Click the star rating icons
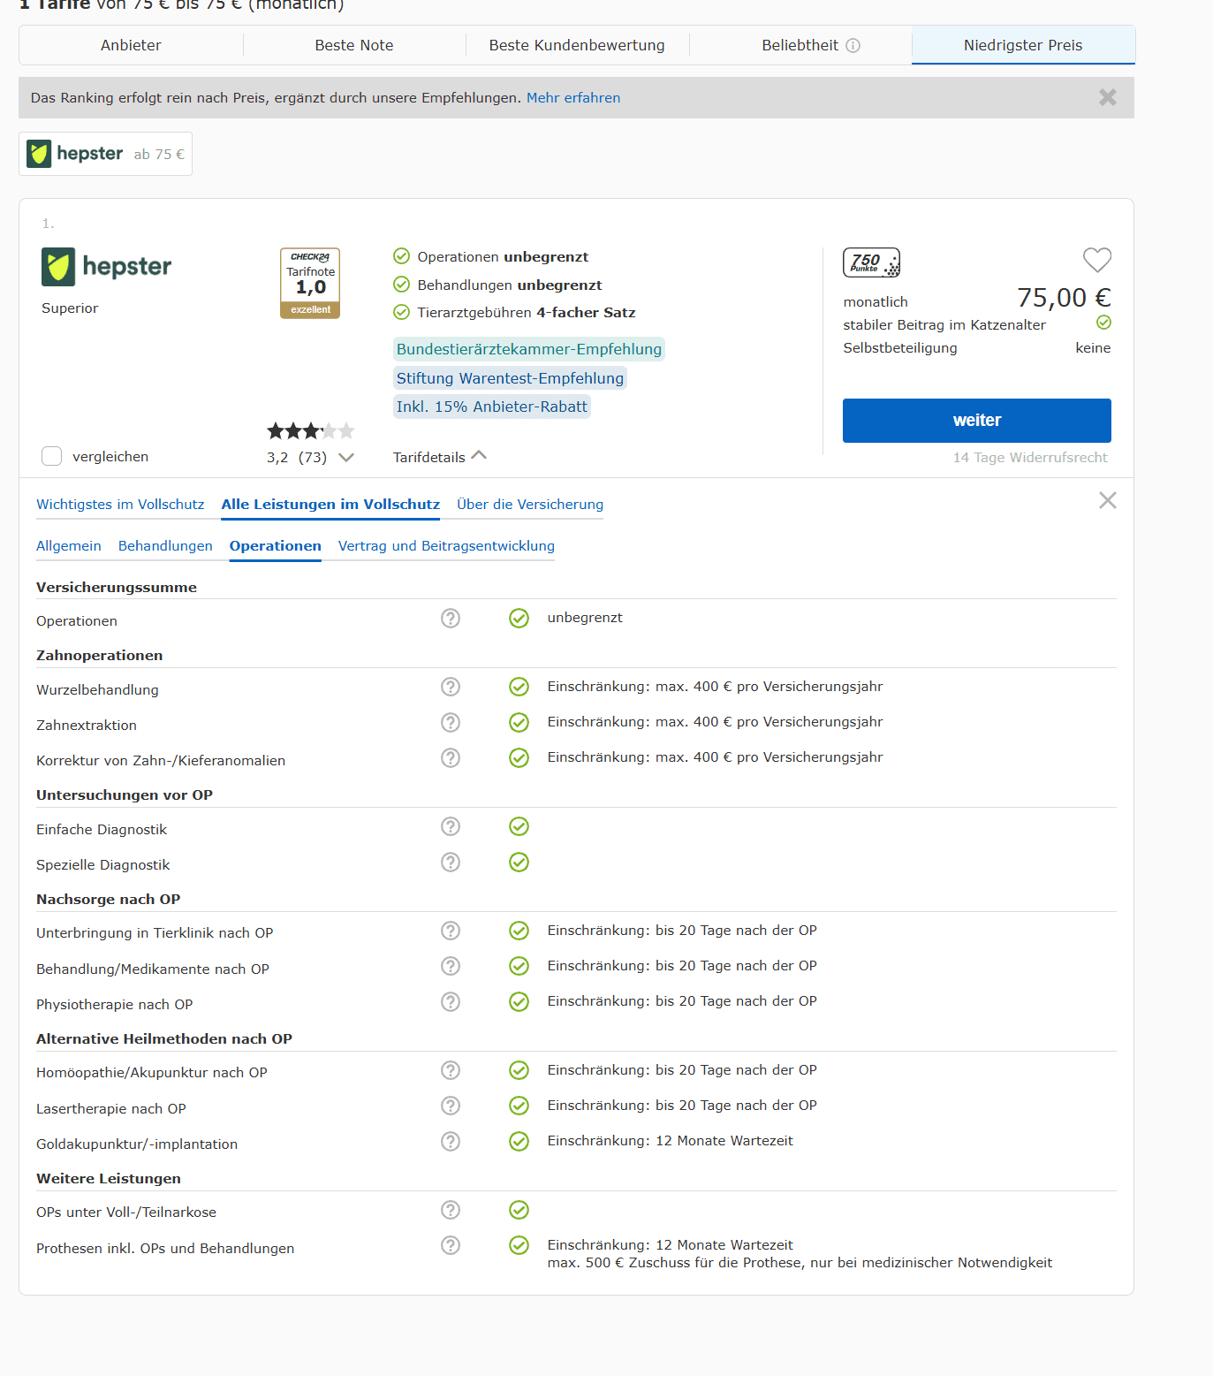This screenshot has height=1376, width=1213. pyautogui.click(x=311, y=431)
